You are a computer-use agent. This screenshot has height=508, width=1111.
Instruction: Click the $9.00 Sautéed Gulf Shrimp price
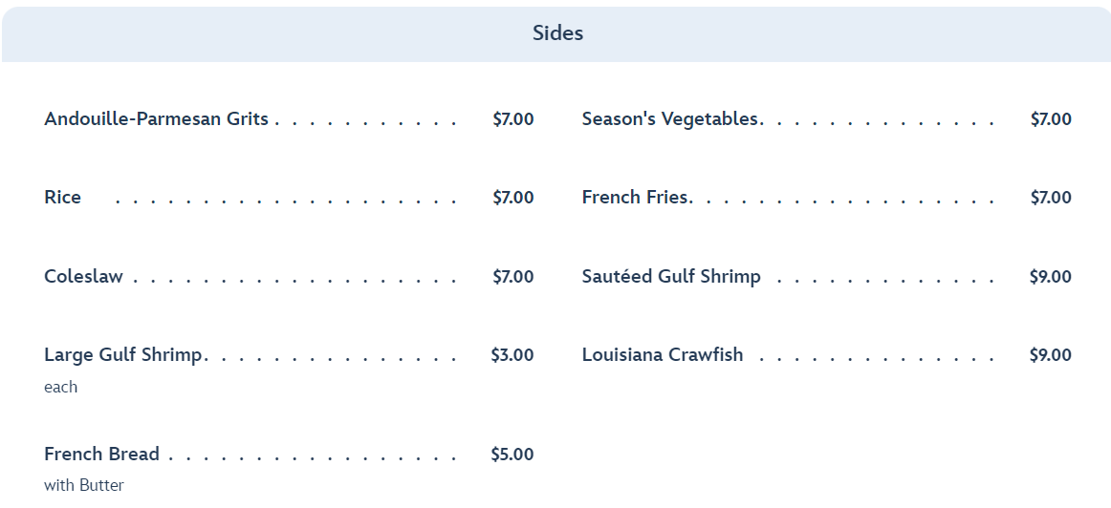tap(1051, 277)
